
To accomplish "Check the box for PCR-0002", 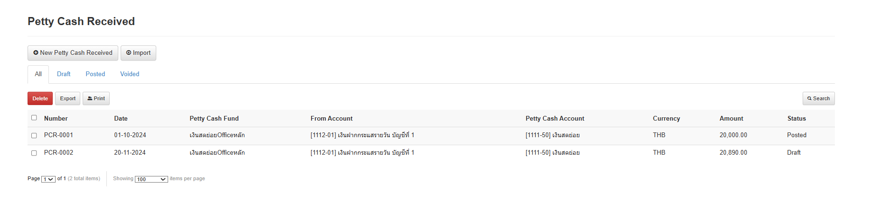I will pyautogui.click(x=34, y=153).
